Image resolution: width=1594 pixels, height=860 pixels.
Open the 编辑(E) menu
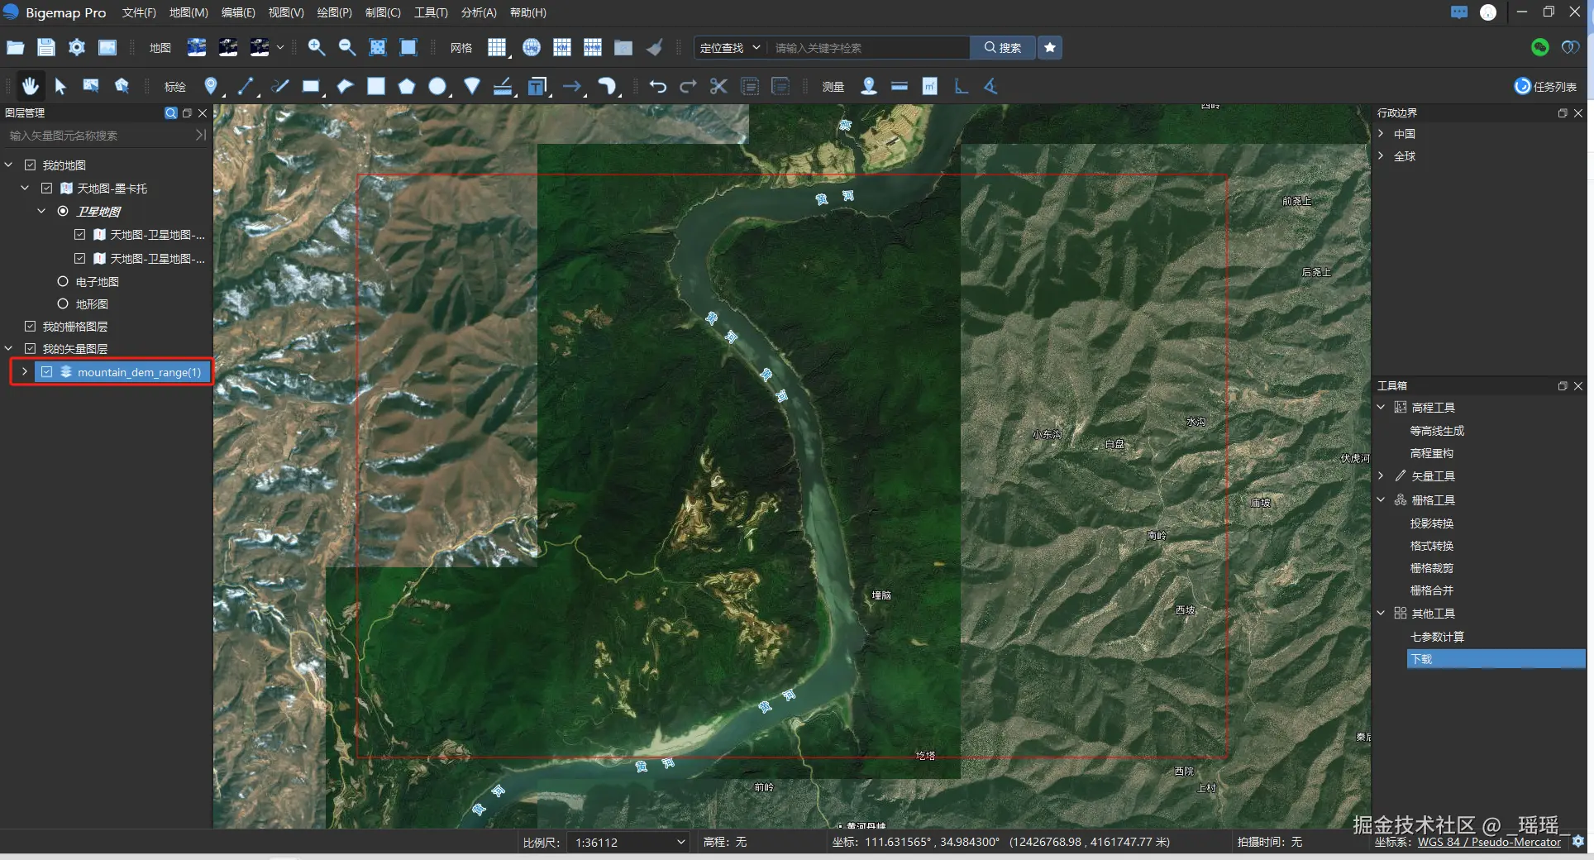[238, 12]
